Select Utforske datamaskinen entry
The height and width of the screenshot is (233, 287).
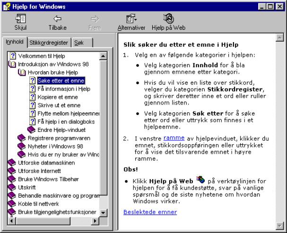[46, 163]
